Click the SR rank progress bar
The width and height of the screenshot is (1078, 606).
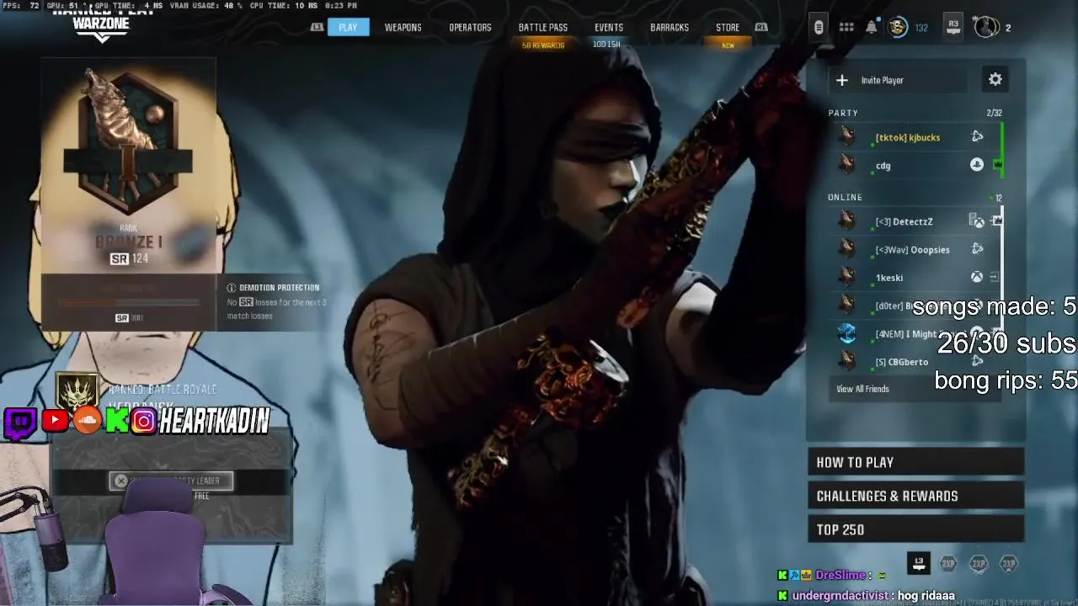[x=128, y=302]
